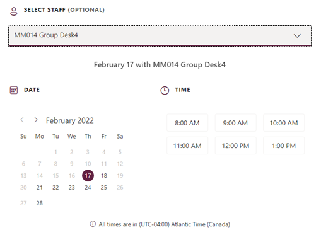Image resolution: width=333 pixels, height=242 pixels.
Task: Select the 9:00 AM time slot
Action: (235, 123)
